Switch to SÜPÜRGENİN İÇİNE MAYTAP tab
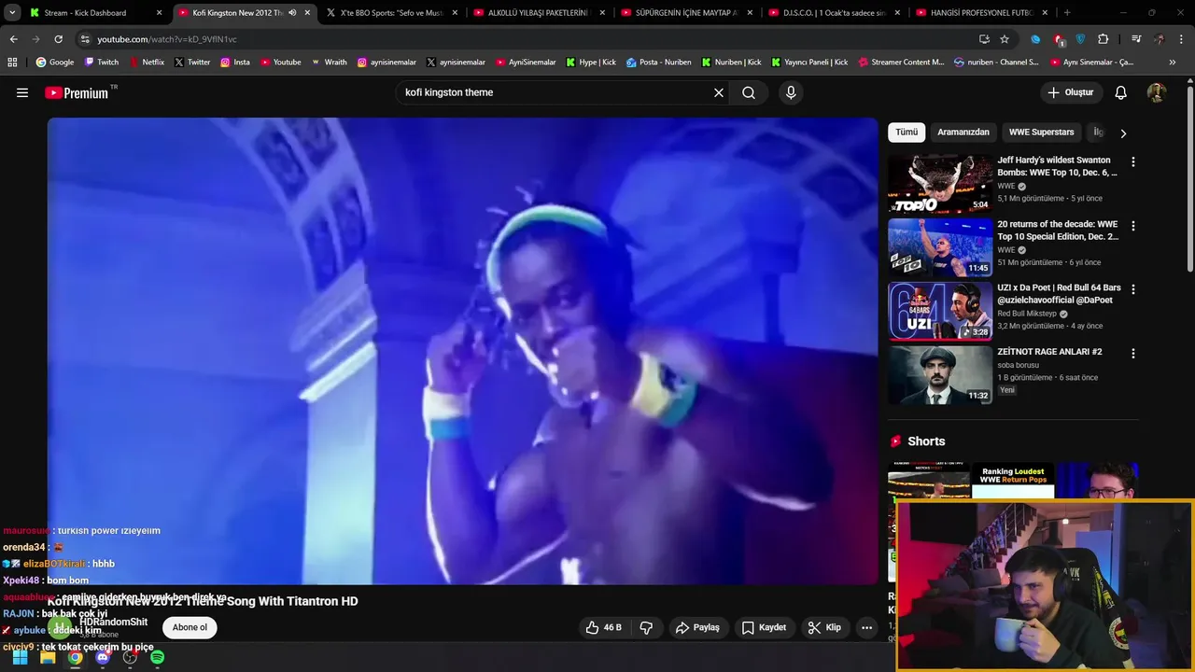Screen dimensions: 1195x672 687,13
